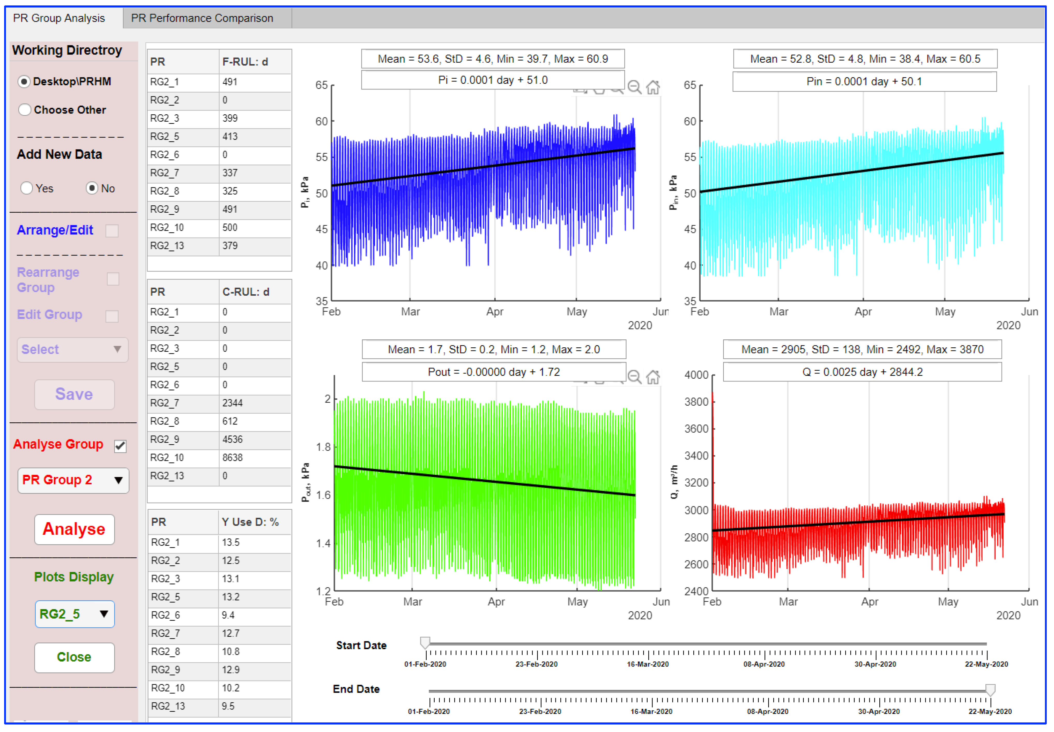Click home restore icon on Pout plot
This screenshot has height=732, width=1054.
click(x=653, y=377)
